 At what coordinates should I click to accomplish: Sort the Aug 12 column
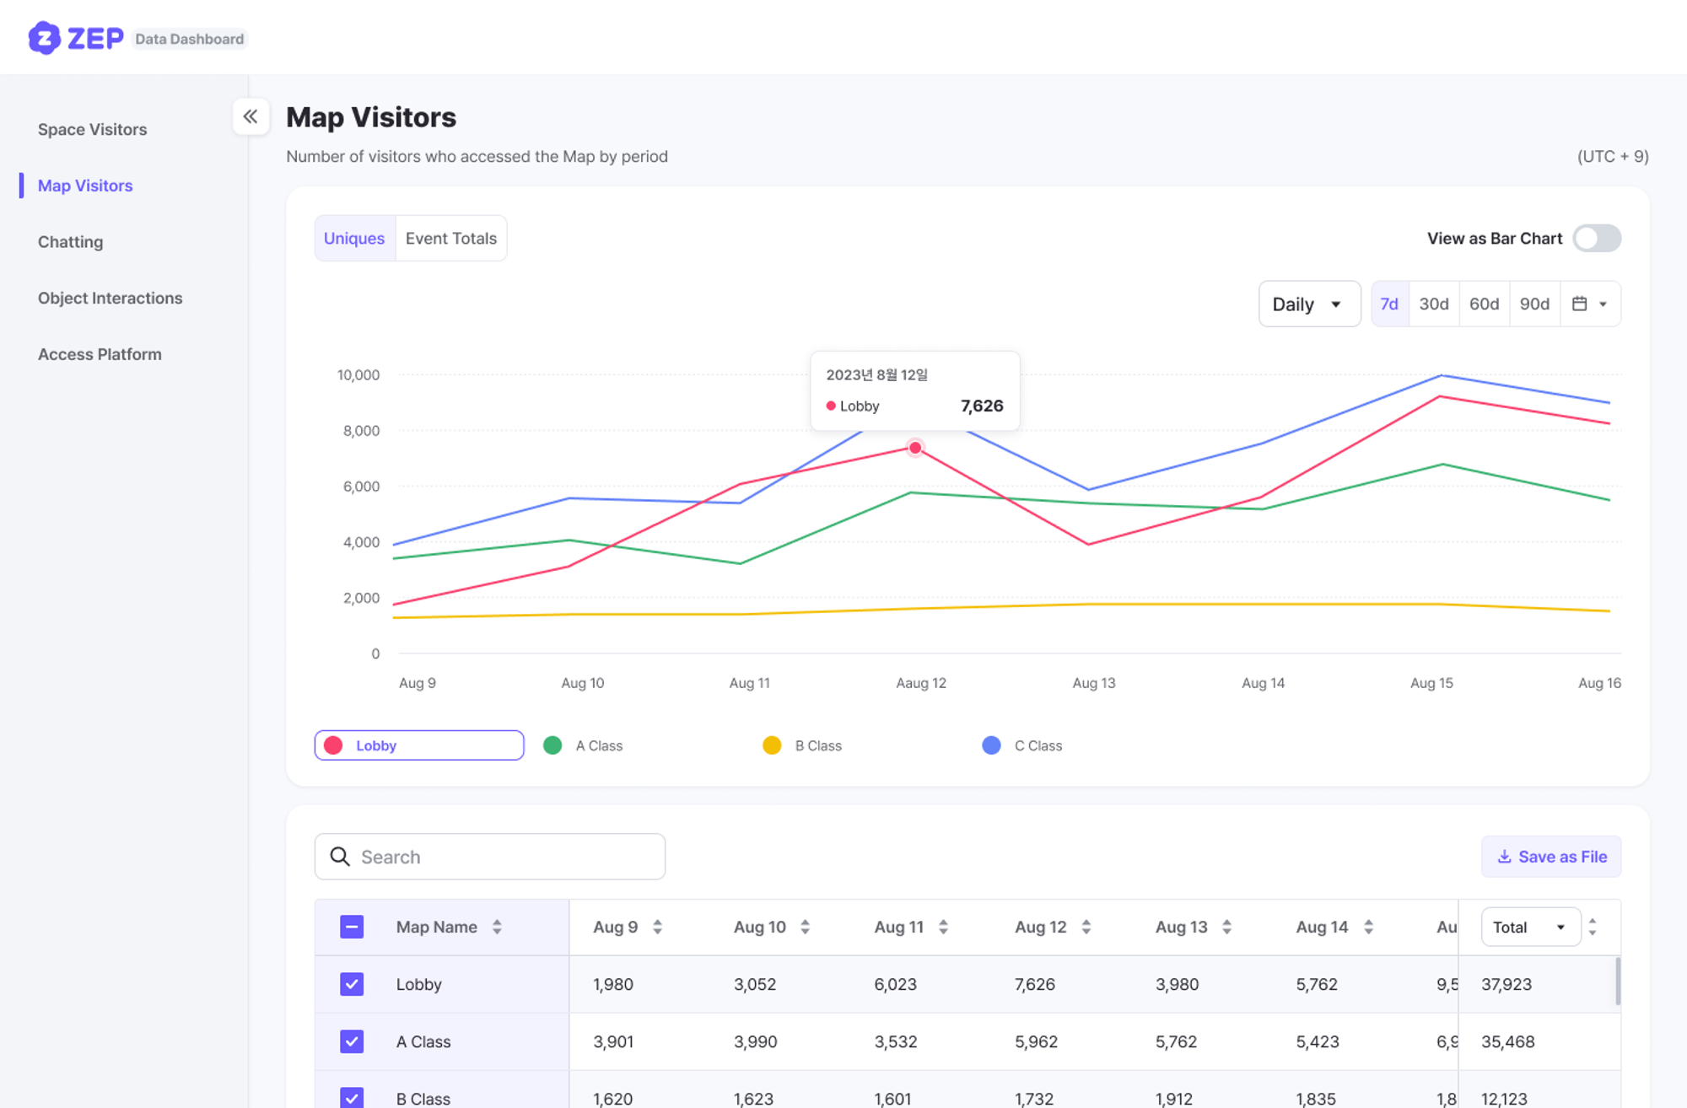[x=1086, y=927]
